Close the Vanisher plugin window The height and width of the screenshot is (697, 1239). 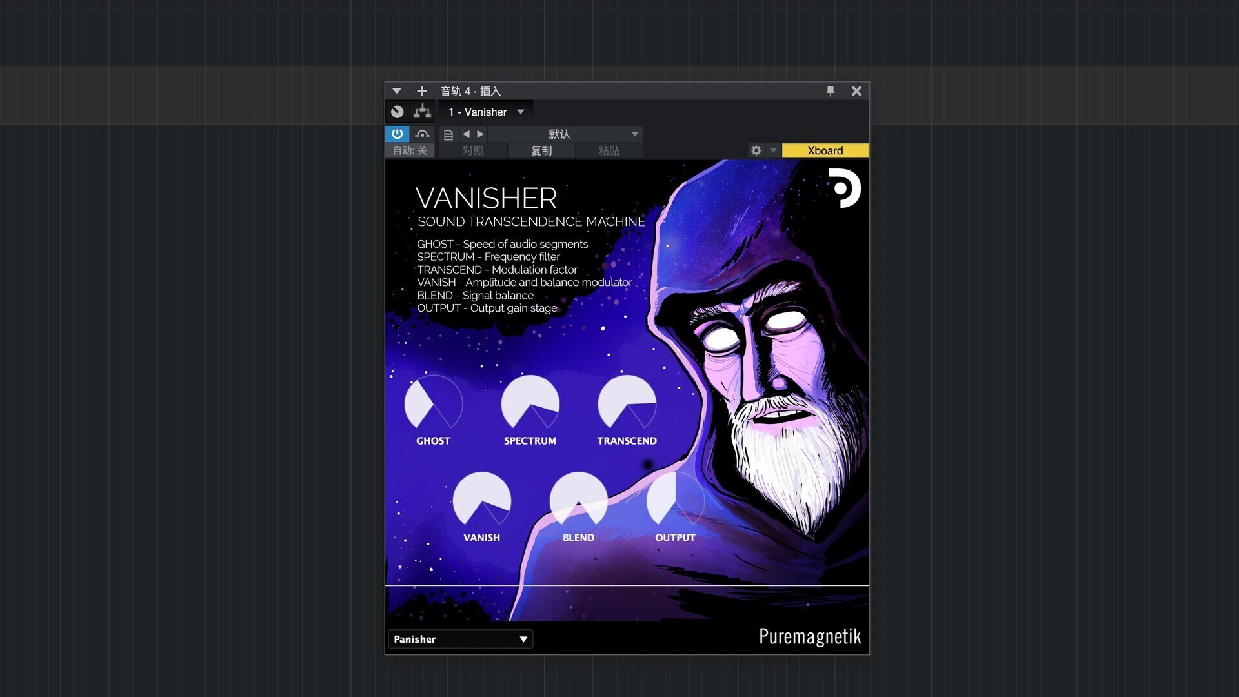click(x=856, y=91)
